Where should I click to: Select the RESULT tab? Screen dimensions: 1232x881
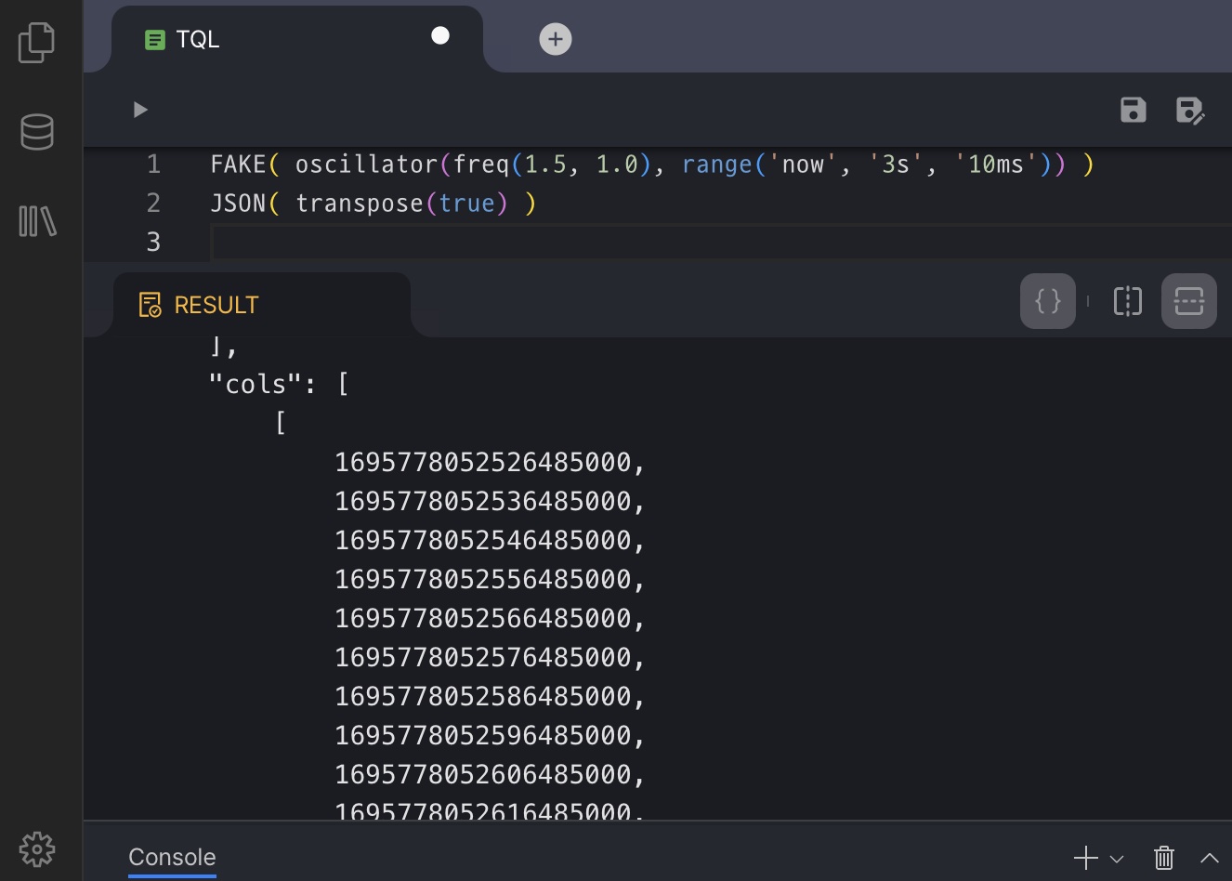click(x=216, y=305)
